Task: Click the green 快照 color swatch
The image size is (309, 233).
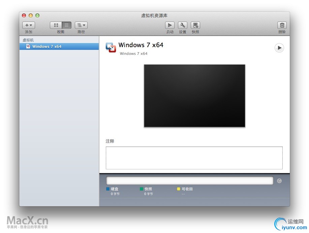Action: click(x=141, y=189)
